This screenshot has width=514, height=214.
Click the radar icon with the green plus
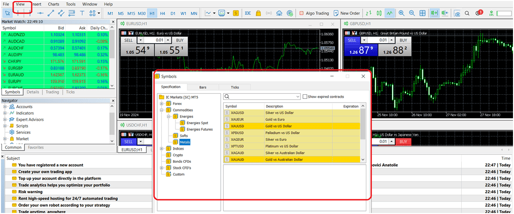(290, 13)
